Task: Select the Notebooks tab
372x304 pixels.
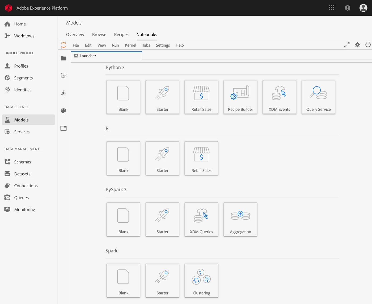Action: click(x=147, y=35)
